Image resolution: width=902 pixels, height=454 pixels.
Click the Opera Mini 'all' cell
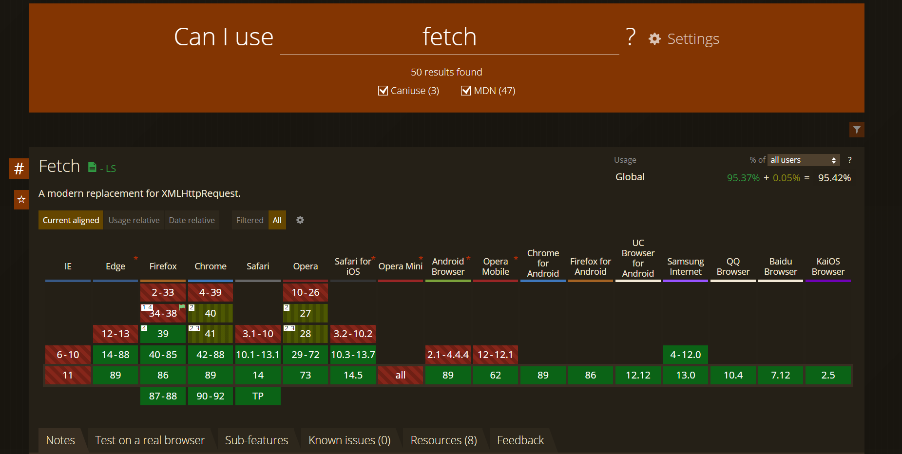tap(401, 375)
